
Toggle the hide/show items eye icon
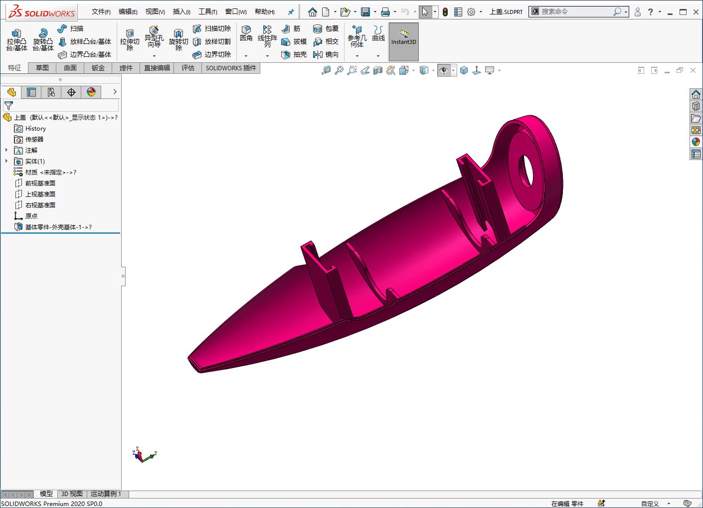(443, 71)
